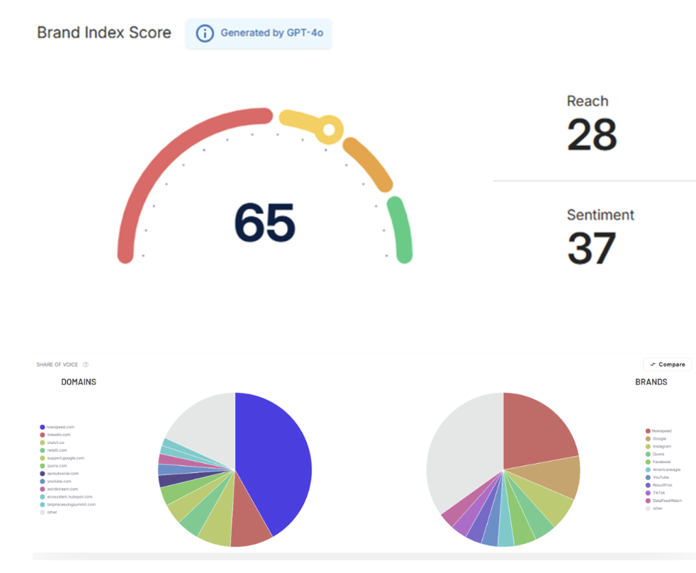Click the Compare button

tap(667, 365)
